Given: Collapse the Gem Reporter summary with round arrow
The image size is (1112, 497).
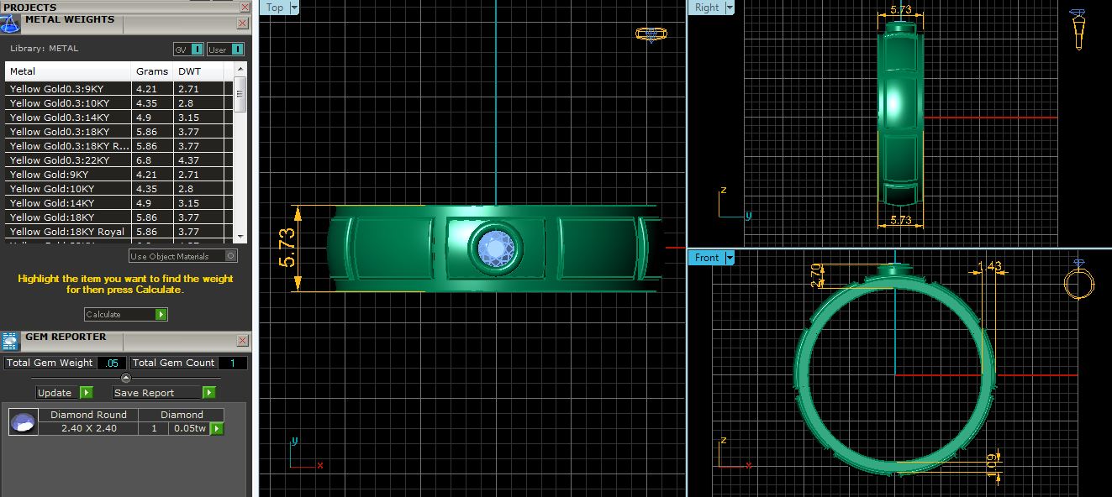Looking at the screenshot, I should (x=126, y=378).
